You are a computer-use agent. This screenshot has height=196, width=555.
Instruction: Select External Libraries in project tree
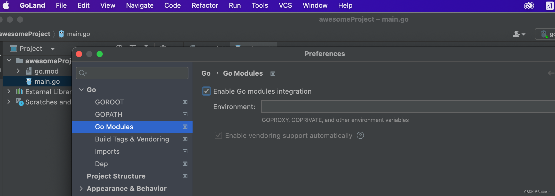[x=48, y=92]
